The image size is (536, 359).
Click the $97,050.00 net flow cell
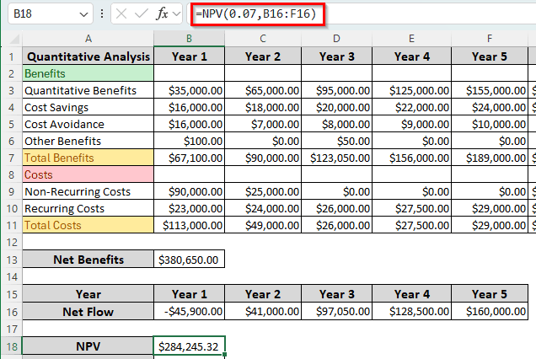click(x=337, y=312)
